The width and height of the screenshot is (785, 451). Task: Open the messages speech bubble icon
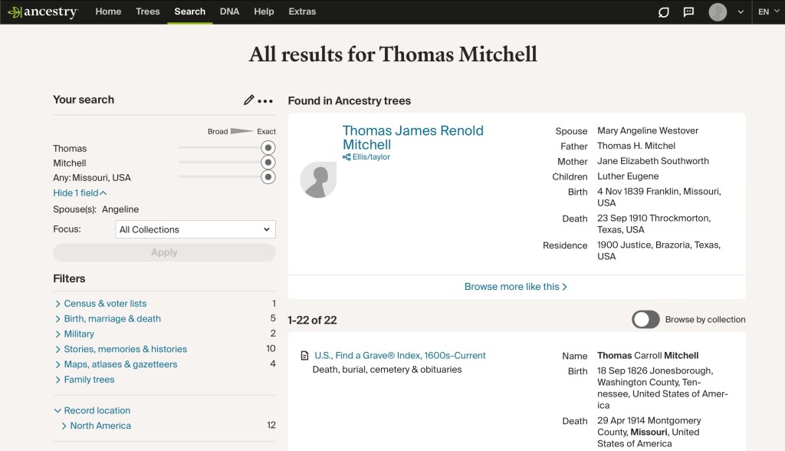pyautogui.click(x=688, y=12)
